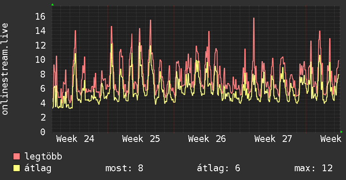Click the pink legtöbb legend swatch
Image resolution: width=346 pixels, height=180 pixels.
pyautogui.click(x=16, y=157)
